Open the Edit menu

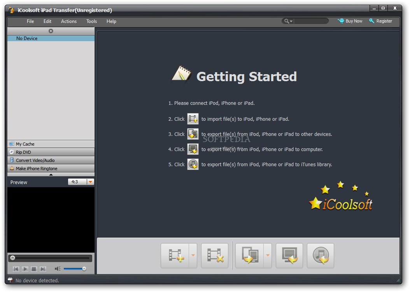pyautogui.click(x=47, y=21)
